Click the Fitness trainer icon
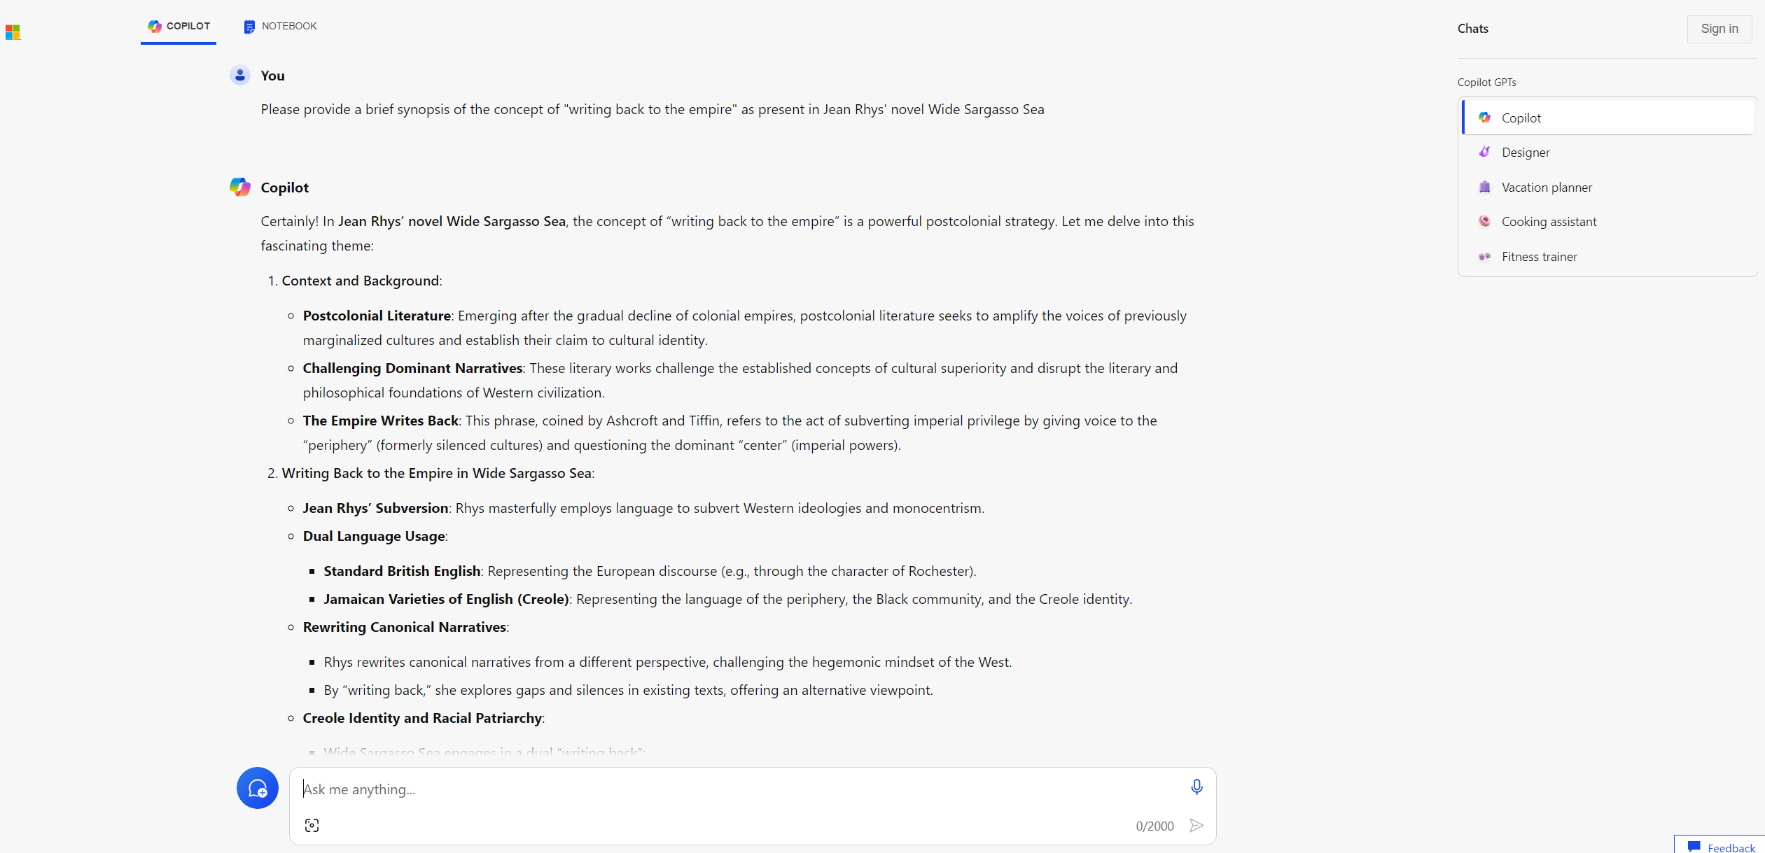The image size is (1765, 853). [x=1485, y=255]
